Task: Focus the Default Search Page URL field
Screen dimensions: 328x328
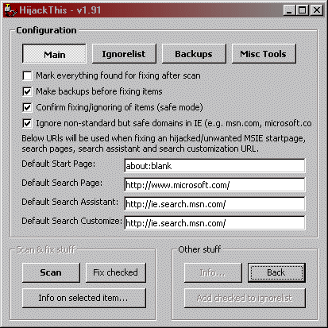Action: pyautogui.click(x=214, y=185)
